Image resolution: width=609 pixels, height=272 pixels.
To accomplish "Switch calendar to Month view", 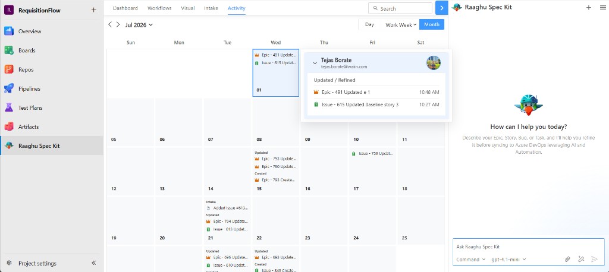I will [x=432, y=24].
